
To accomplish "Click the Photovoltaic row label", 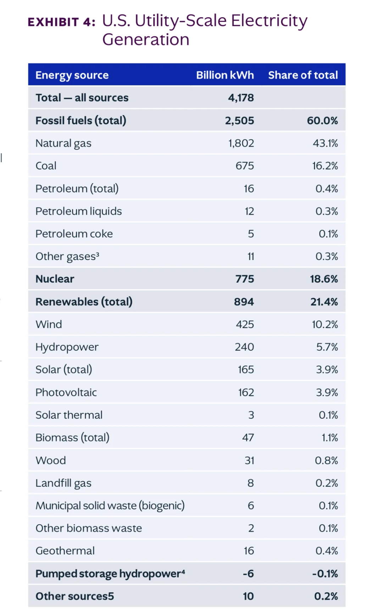I will pos(66,392).
